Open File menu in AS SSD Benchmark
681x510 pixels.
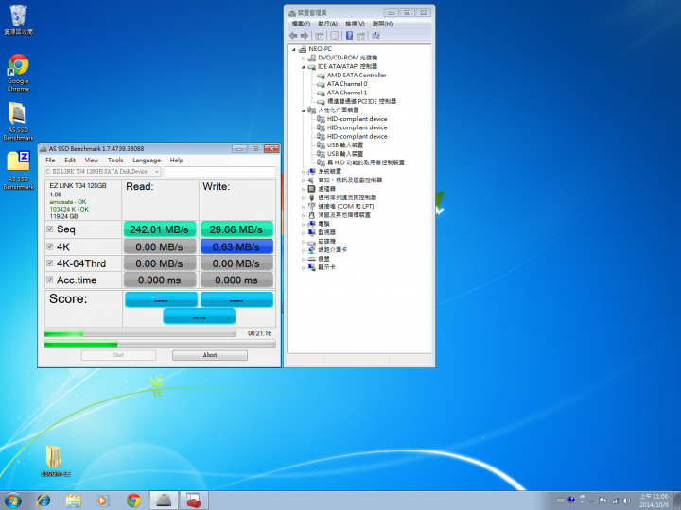tap(50, 160)
